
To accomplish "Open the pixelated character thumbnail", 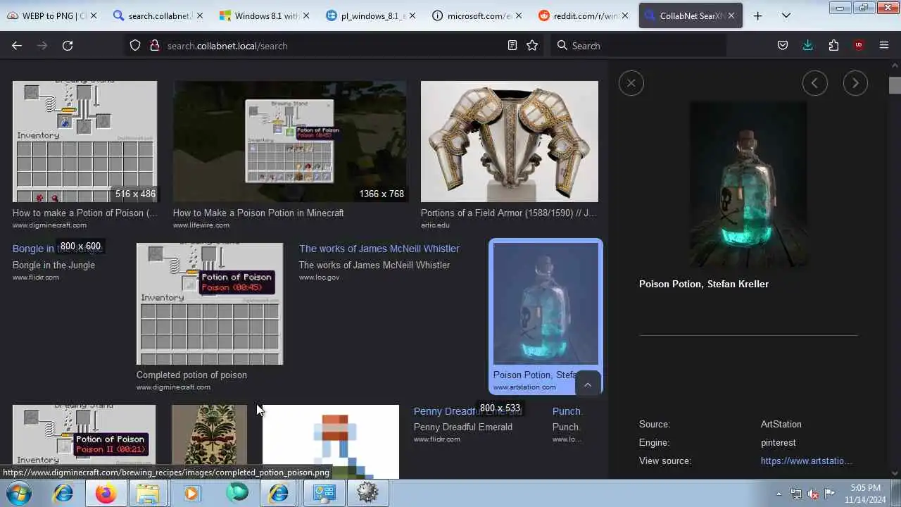I will [331, 442].
